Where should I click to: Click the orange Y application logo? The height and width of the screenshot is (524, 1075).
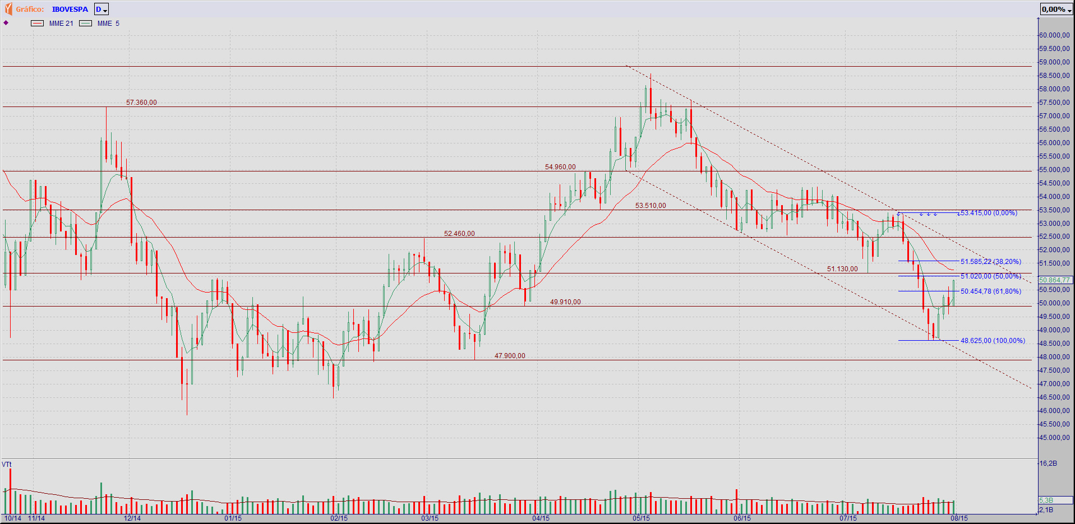8,9
